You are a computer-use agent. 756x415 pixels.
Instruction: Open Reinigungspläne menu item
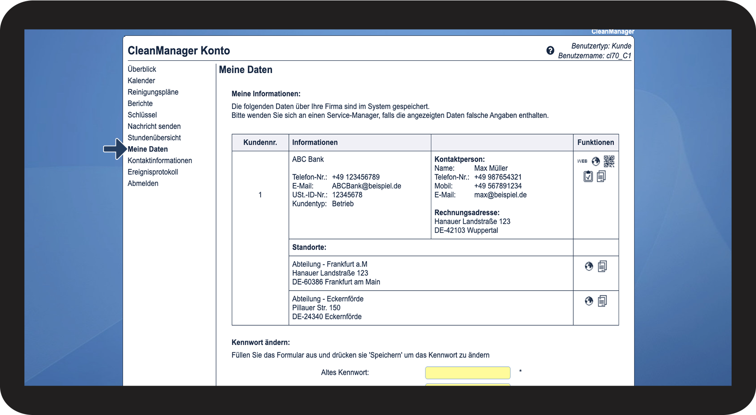point(153,92)
